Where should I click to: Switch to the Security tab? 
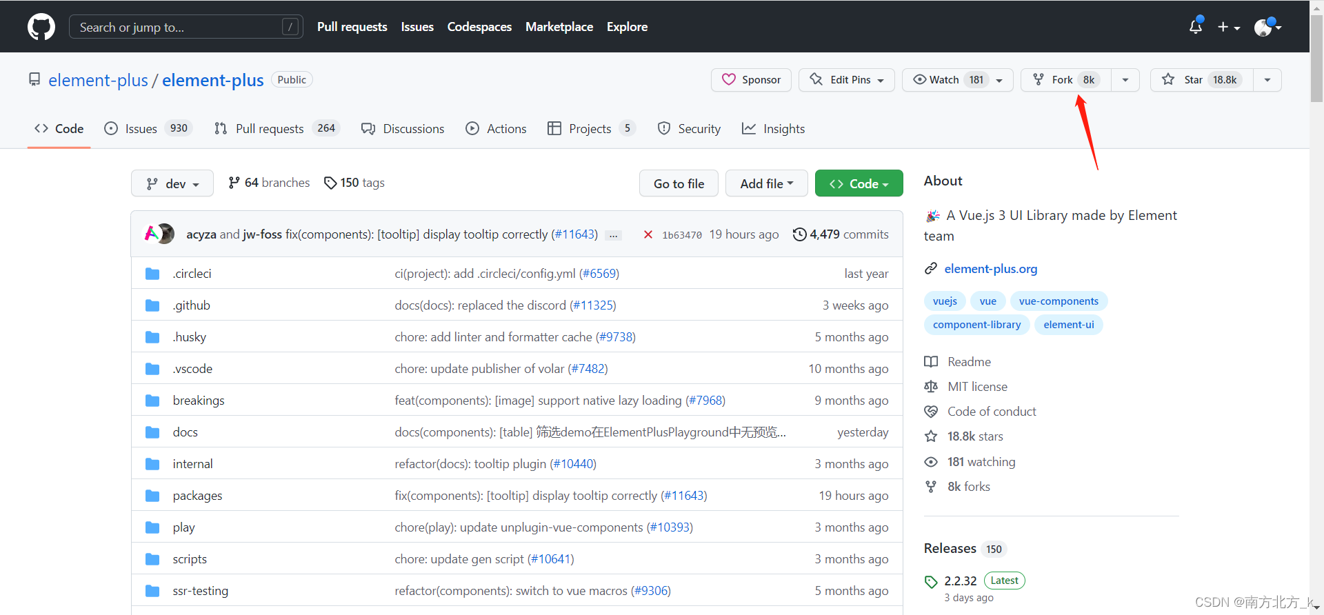click(689, 129)
